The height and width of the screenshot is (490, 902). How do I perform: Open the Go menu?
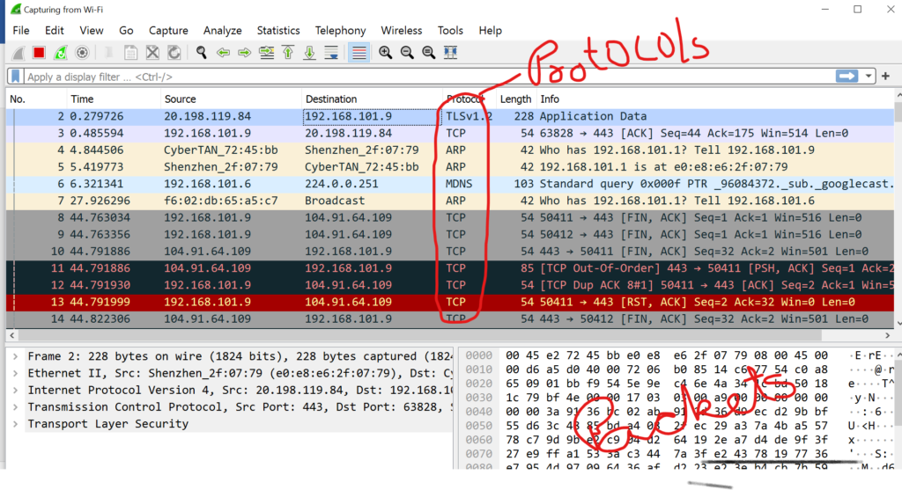point(126,31)
